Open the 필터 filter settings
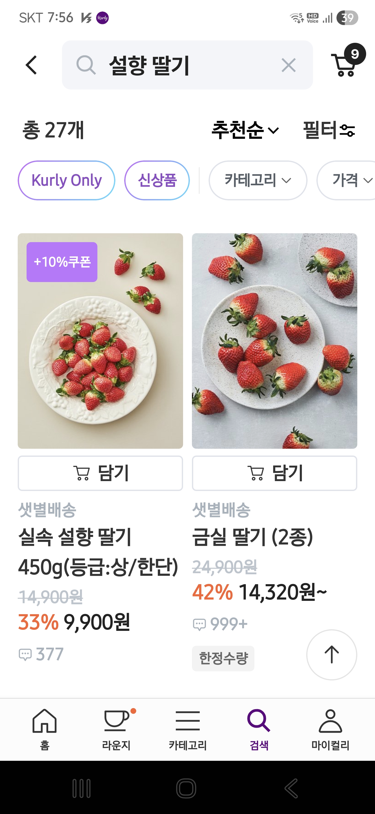 (x=329, y=130)
